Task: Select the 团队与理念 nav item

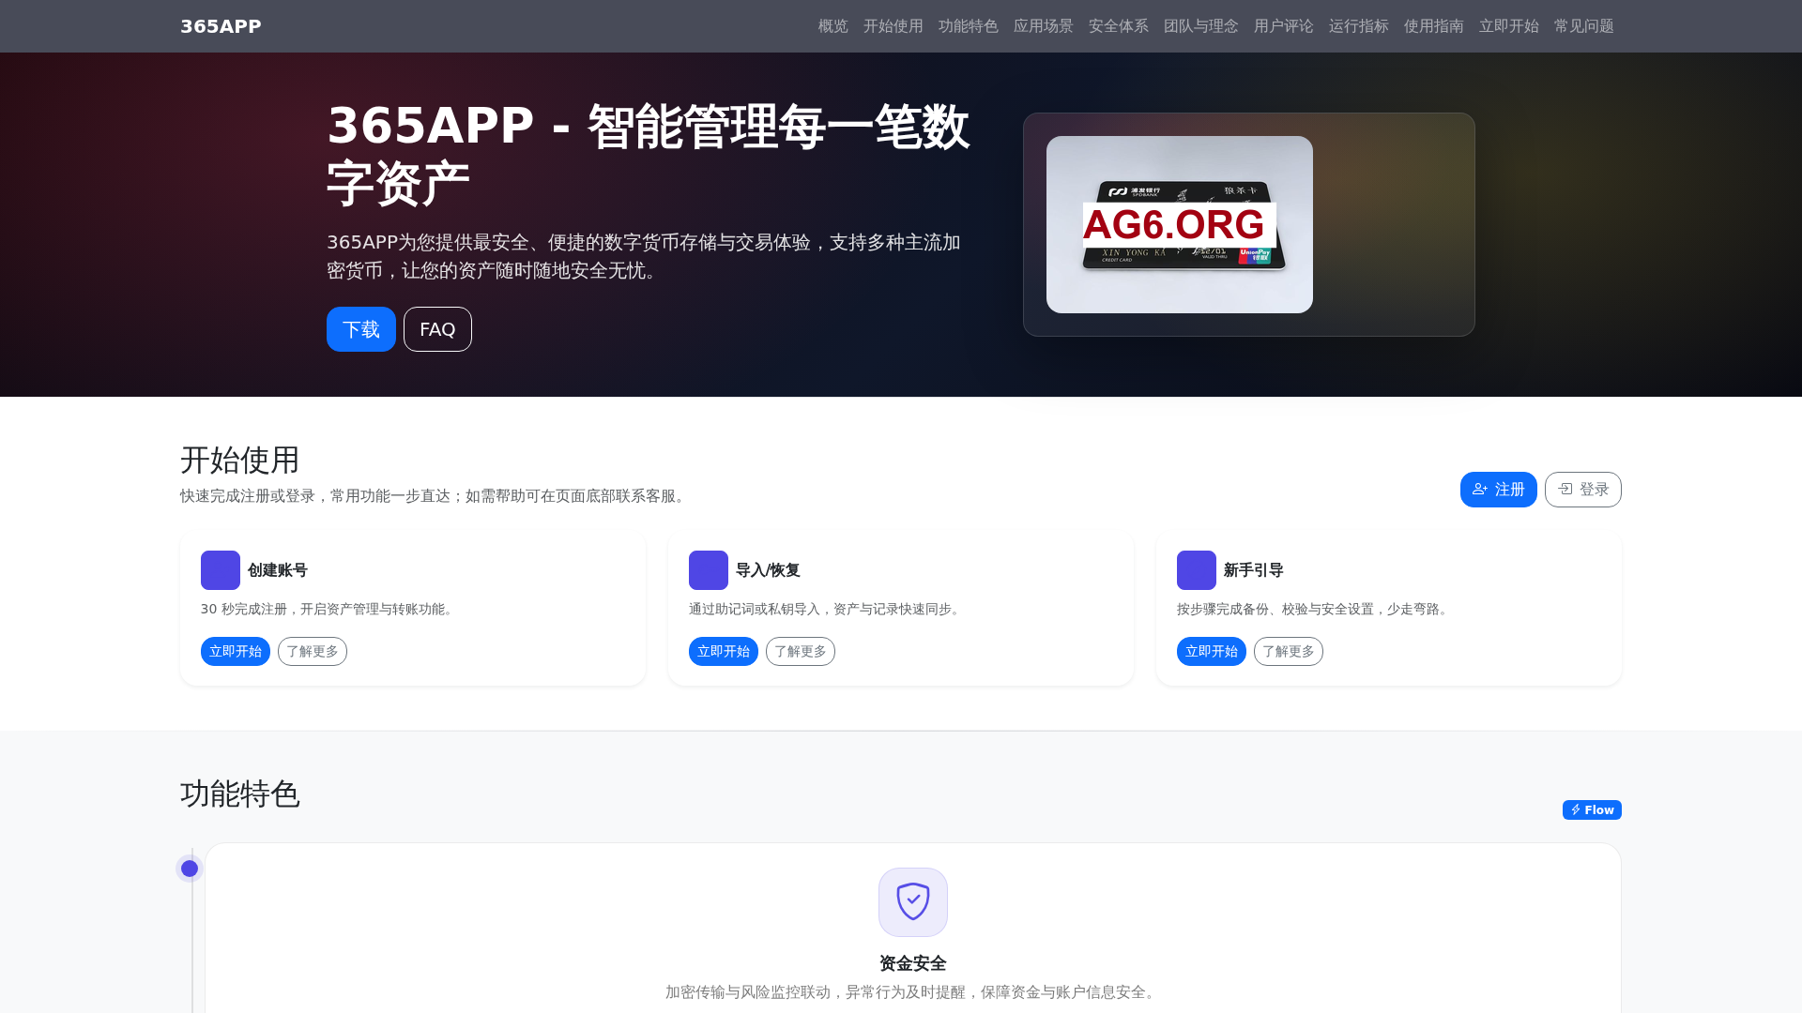Action: pos(1201,26)
